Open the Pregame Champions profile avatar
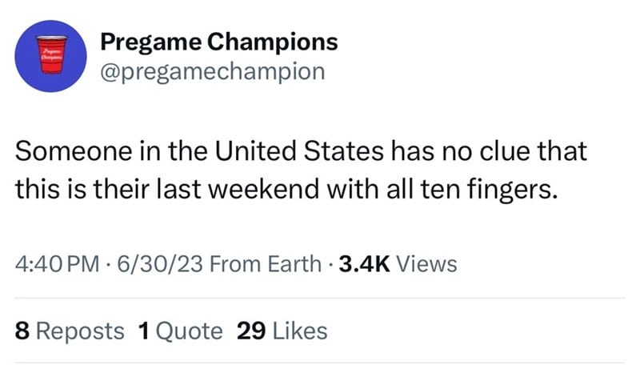Viewport: 640px width, 369px height. coord(50,56)
